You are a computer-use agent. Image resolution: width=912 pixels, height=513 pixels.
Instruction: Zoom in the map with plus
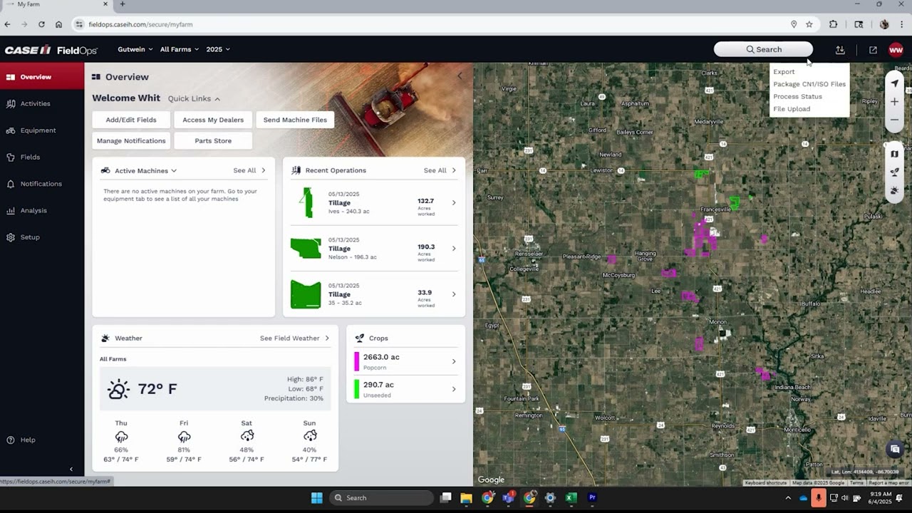(895, 102)
